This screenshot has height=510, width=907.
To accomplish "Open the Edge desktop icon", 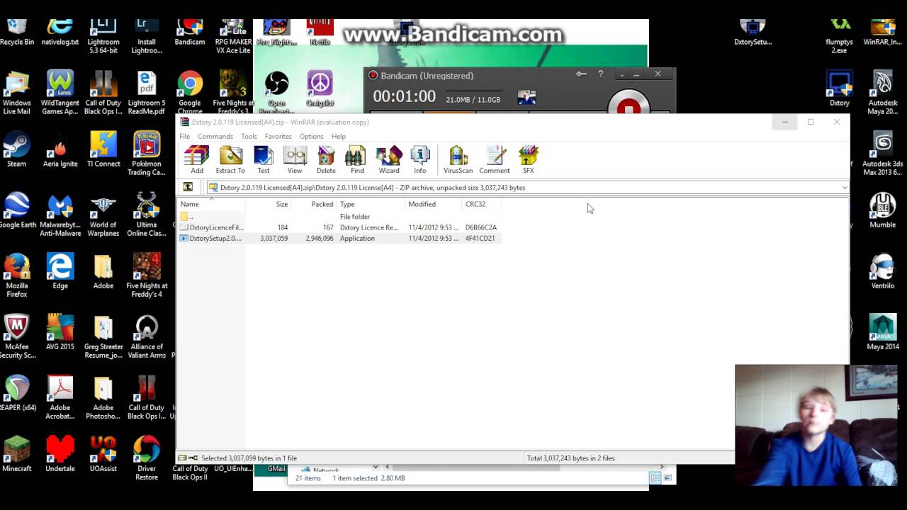I will coord(60,272).
